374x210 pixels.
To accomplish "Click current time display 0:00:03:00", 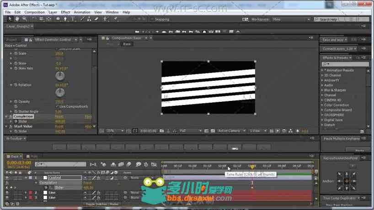I will coord(19,163).
